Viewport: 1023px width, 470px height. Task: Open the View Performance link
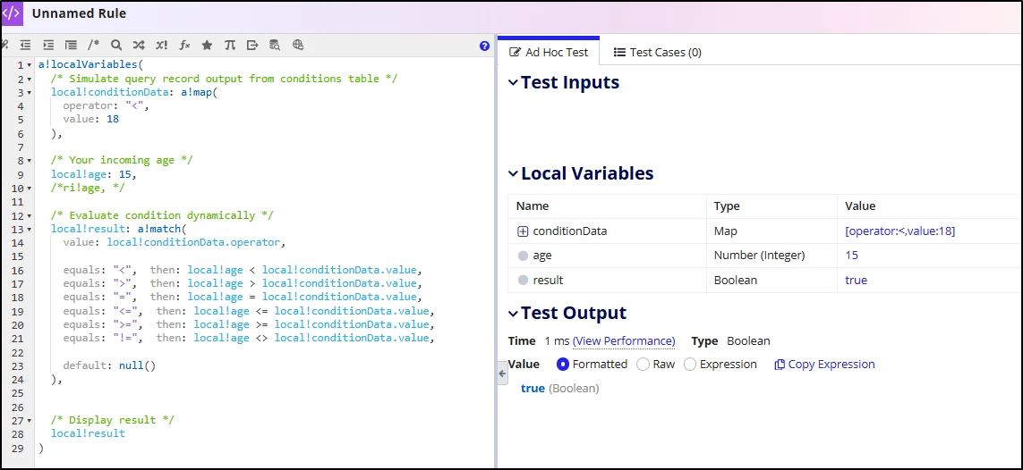[x=624, y=341]
